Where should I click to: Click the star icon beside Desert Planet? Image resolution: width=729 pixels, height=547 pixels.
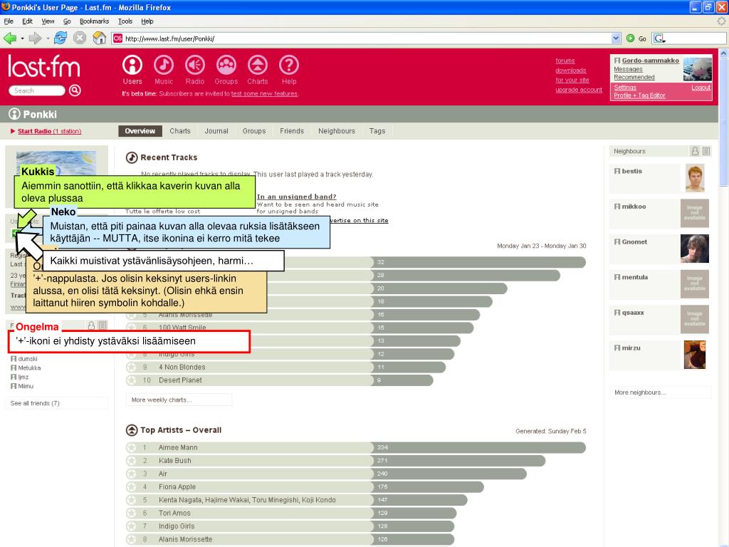pos(132,380)
